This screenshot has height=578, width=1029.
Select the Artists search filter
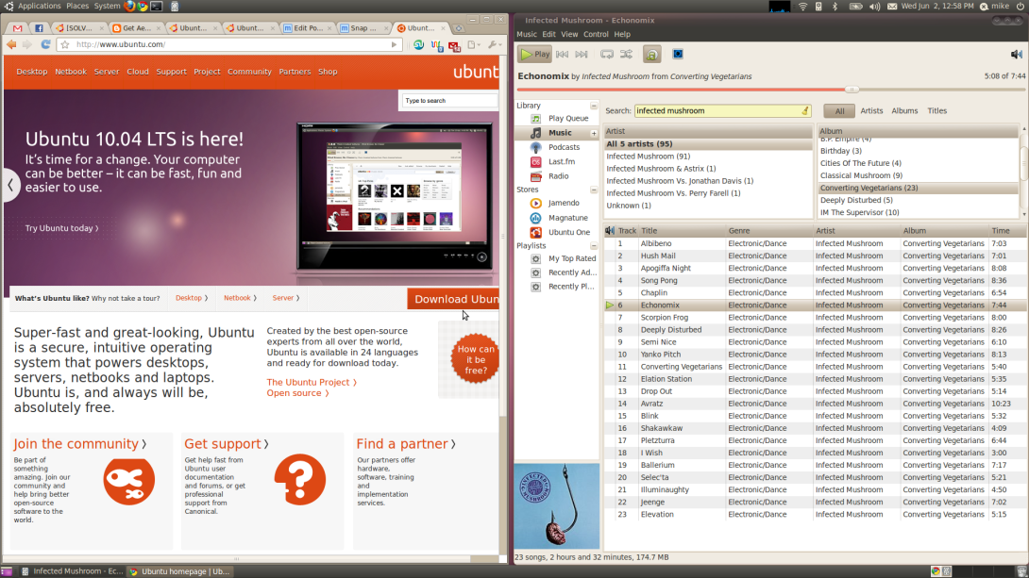pos(871,110)
